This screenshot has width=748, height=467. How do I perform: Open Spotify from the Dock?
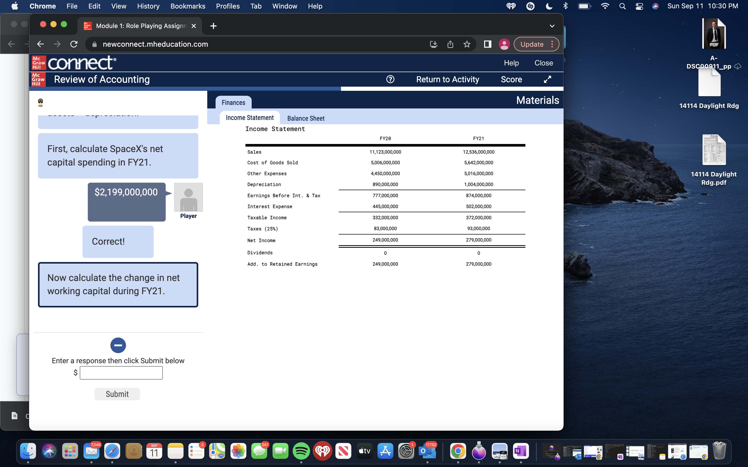click(x=302, y=451)
